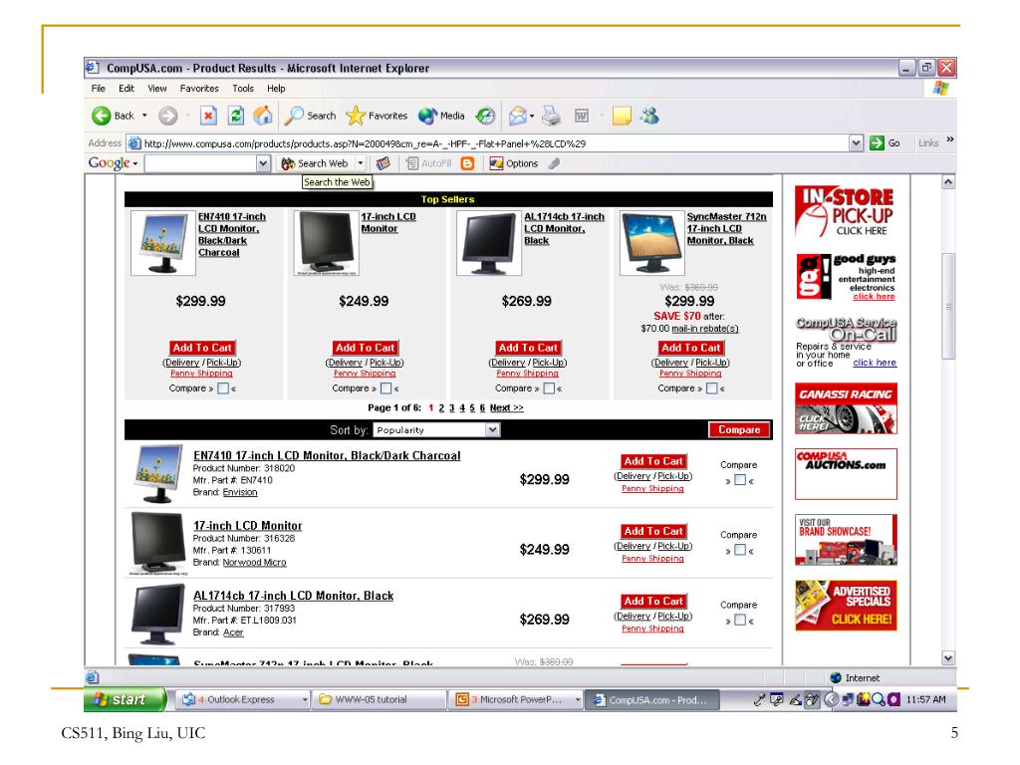This screenshot has width=1020, height=765.
Task: Click the AutoFill button in Google toolbar
Action: 428,163
